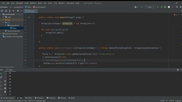182x102 pixels.
Task: Click javaexplorer breadcrumb in navigation bar
Action: [18, 7]
